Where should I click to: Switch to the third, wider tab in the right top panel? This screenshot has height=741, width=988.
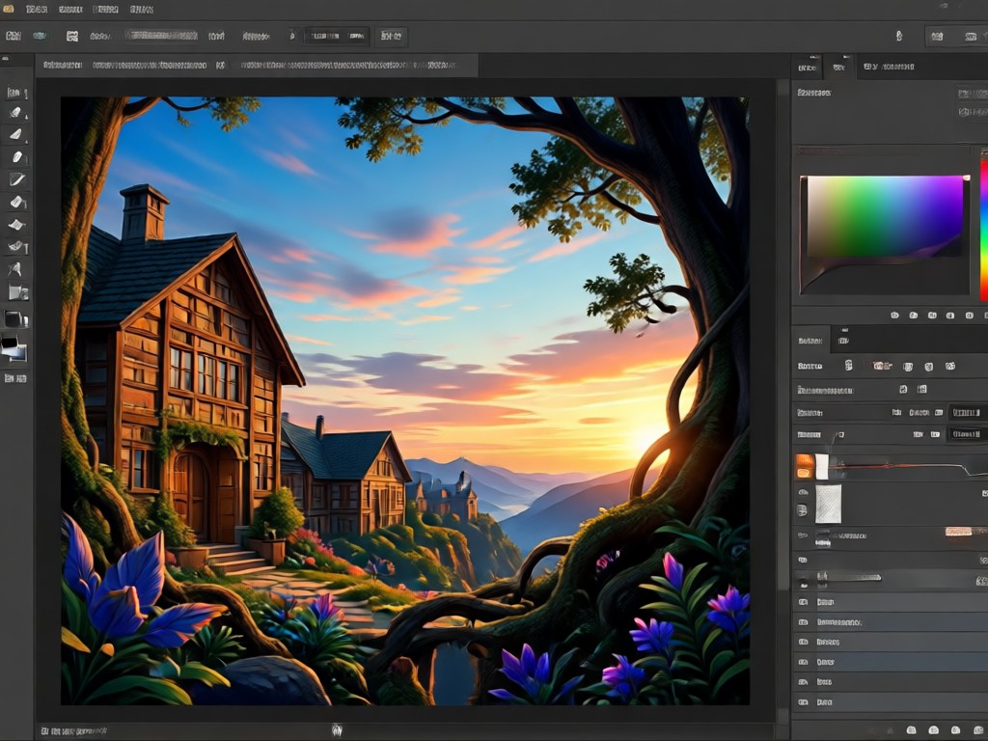pyautogui.click(x=889, y=67)
